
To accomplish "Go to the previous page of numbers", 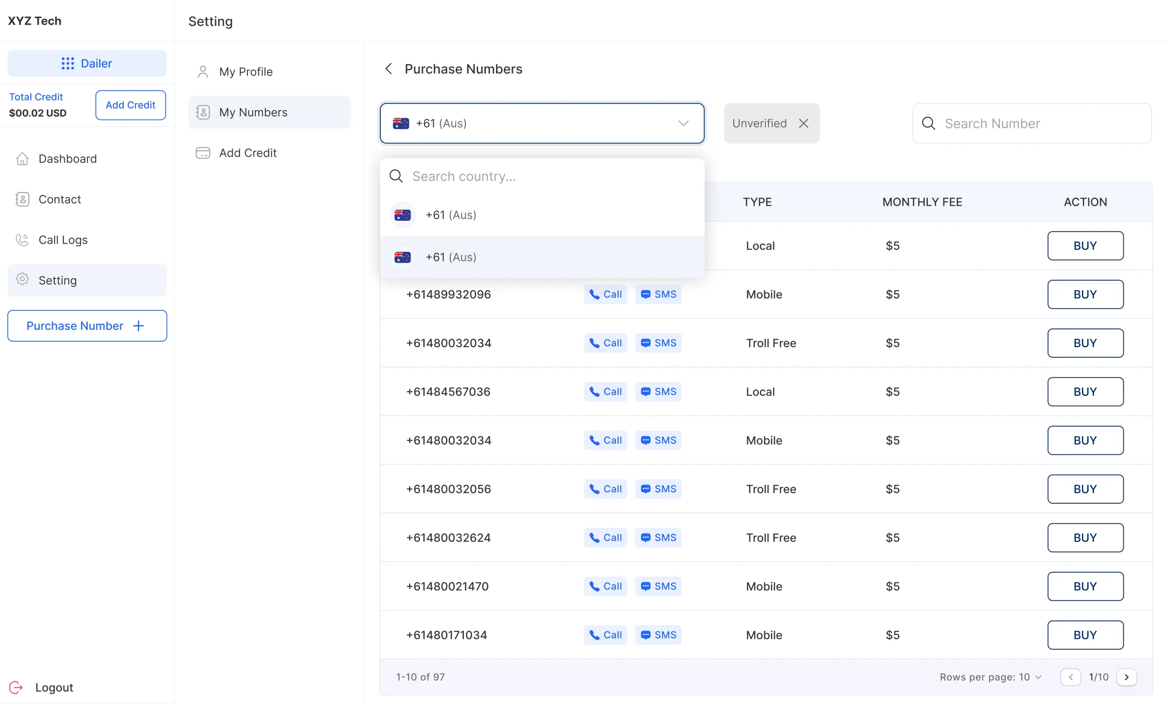I will click(x=1070, y=677).
